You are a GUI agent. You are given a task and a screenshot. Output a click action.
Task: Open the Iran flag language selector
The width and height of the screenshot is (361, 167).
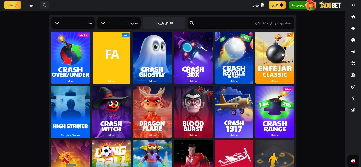coord(353,161)
